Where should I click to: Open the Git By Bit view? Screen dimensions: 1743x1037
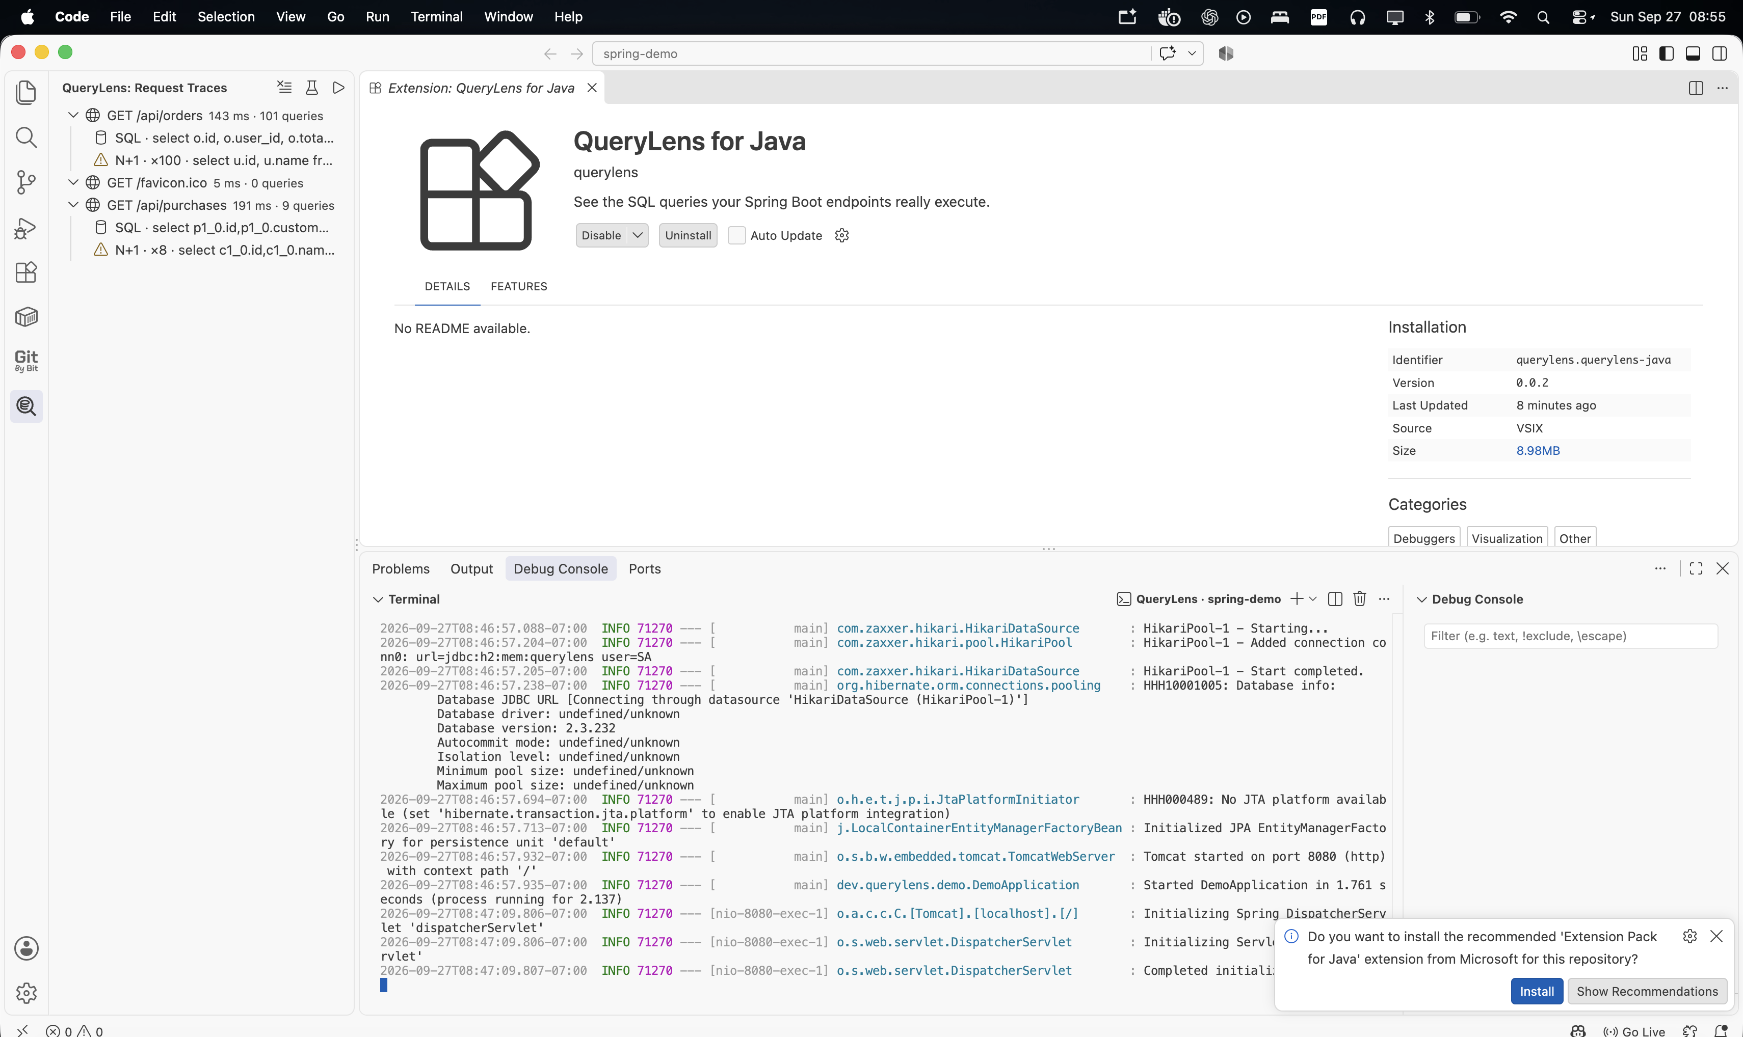(x=26, y=361)
